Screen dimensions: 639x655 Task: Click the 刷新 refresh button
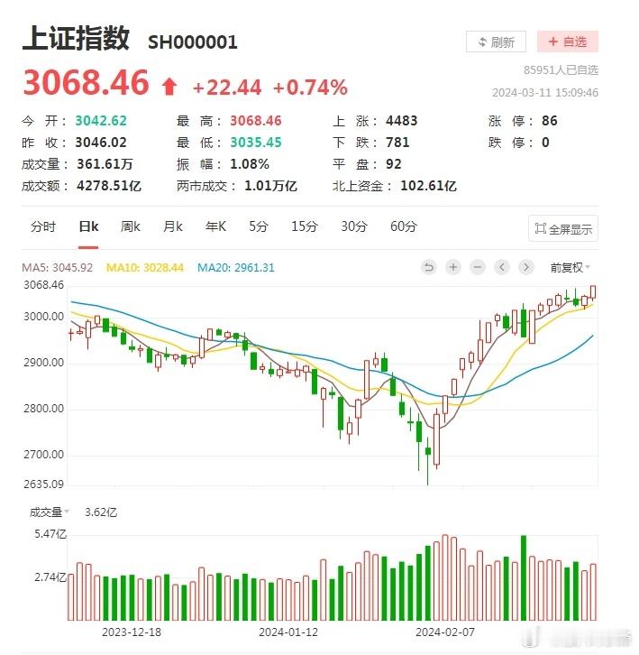point(496,42)
